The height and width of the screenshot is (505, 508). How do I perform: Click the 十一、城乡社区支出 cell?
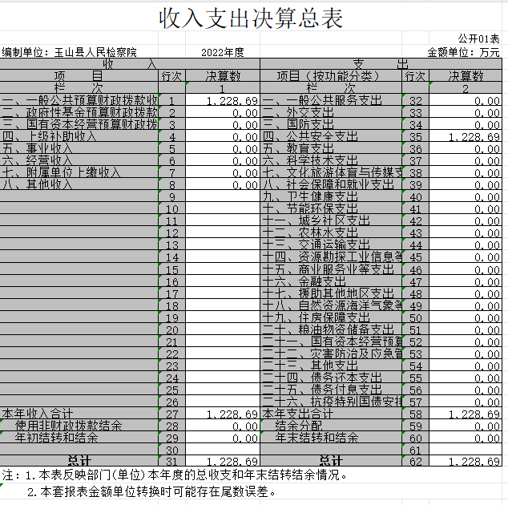[x=331, y=220]
